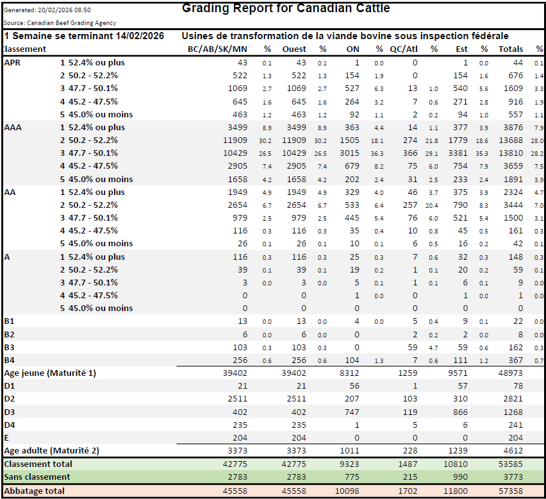Image resolution: width=546 pixels, height=499 pixels.
Task: Select the 'ON' column header
Action: coord(352,49)
